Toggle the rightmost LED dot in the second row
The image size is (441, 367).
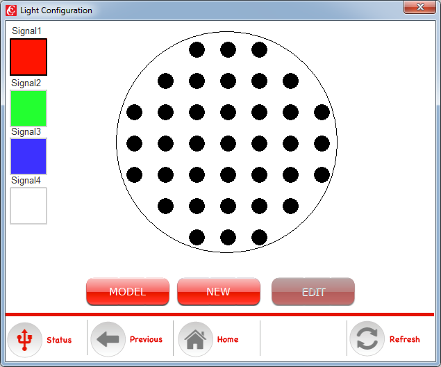[x=290, y=81]
